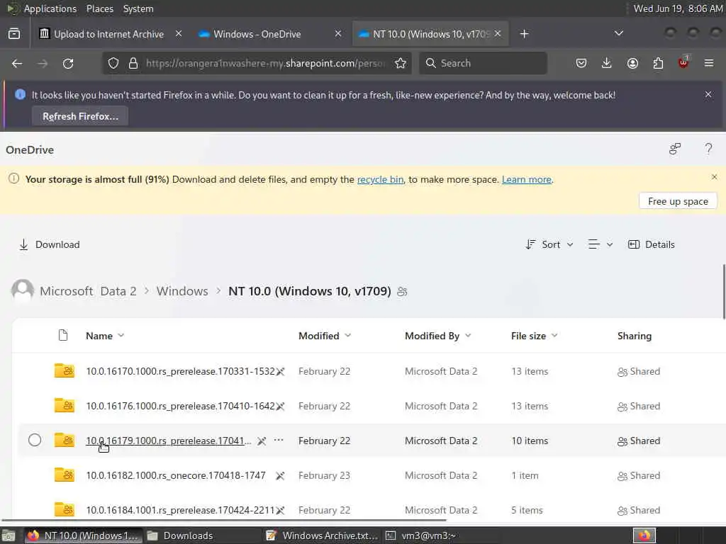Switch to vm3@vm3 terminal in taskbar
This screenshot has width=726, height=544.
click(421, 535)
